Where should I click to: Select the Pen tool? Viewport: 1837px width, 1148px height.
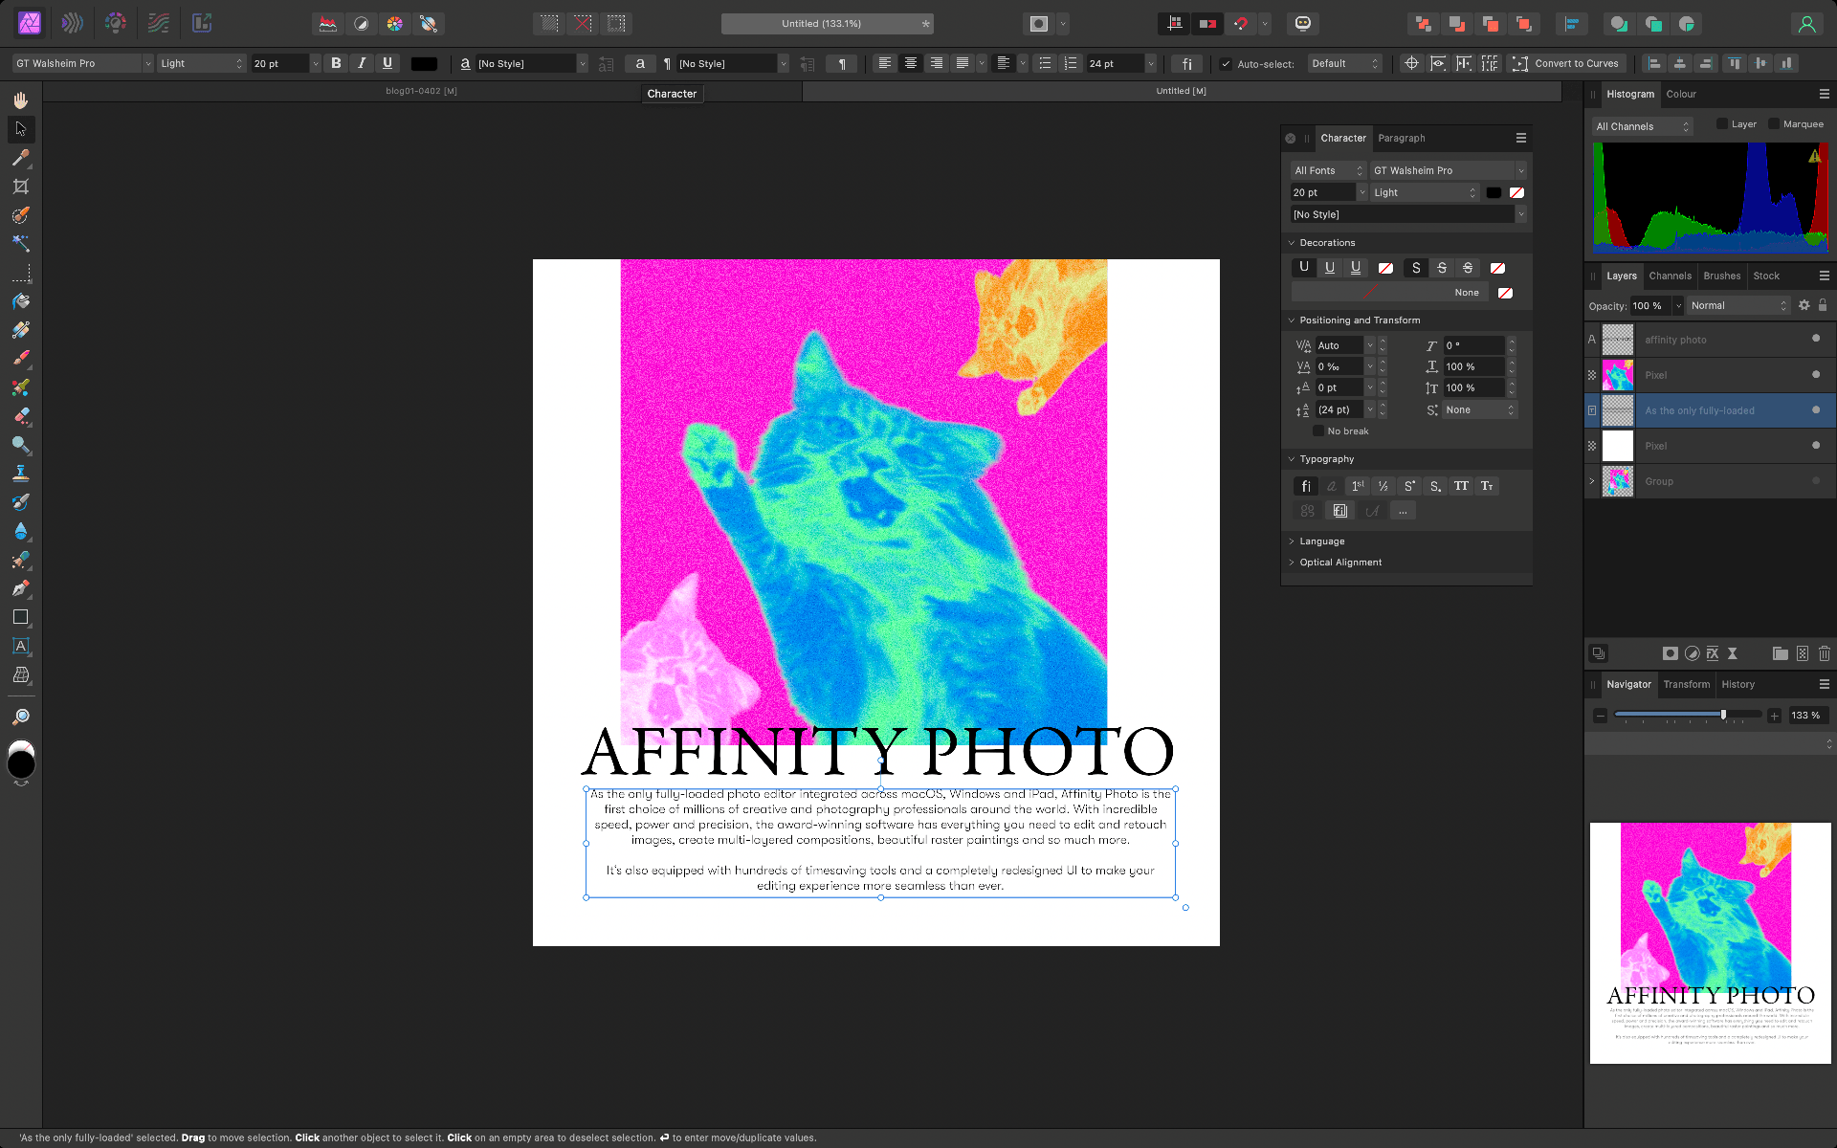point(20,588)
